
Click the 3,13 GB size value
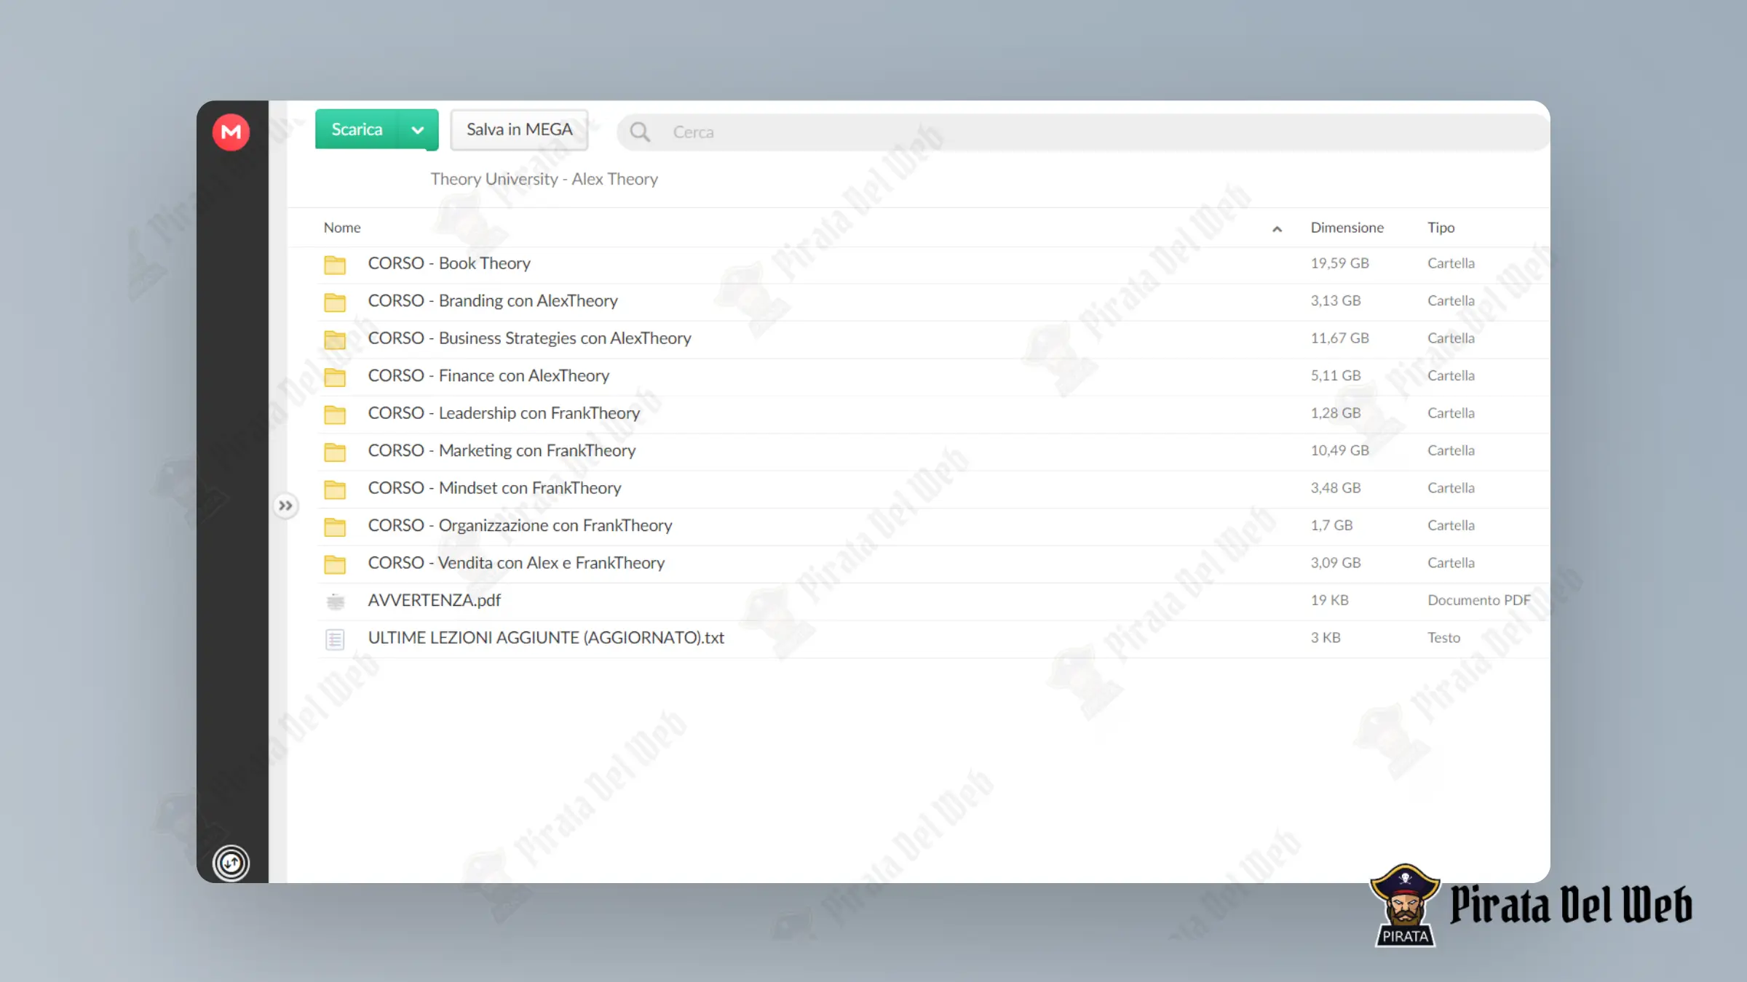1335,300
